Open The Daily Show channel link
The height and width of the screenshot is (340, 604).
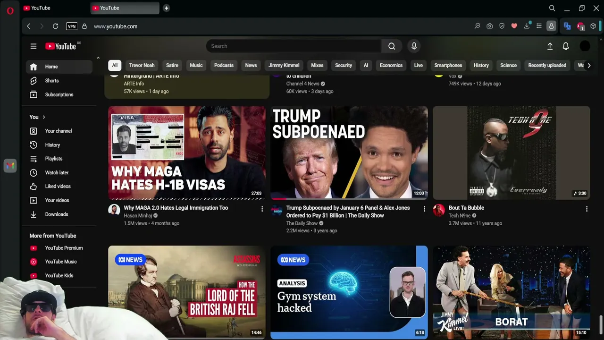click(x=302, y=223)
